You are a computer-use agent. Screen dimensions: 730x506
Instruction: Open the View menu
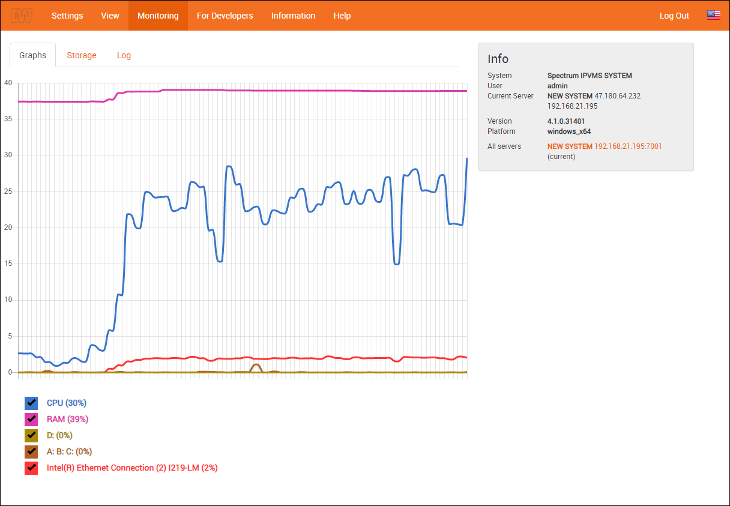point(110,16)
